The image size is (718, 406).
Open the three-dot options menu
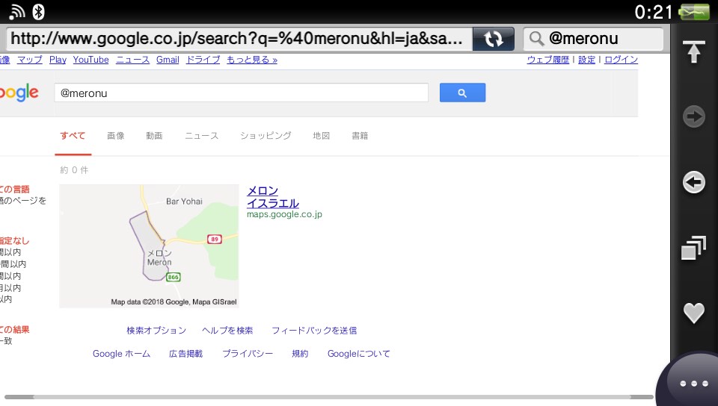coord(694,383)
